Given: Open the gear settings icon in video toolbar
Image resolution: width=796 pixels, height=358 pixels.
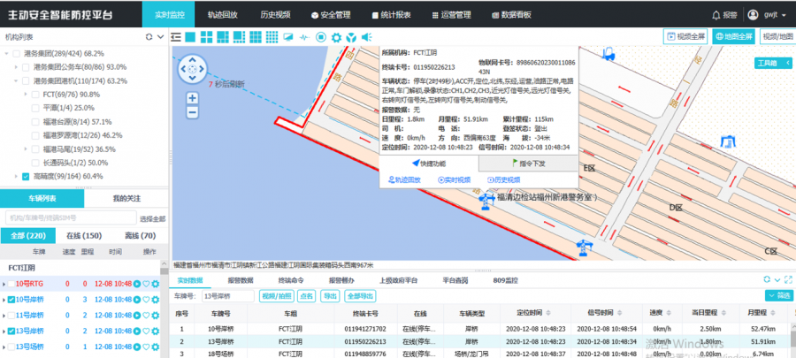Looking at the screenshot, I should [x=336, y=37].
